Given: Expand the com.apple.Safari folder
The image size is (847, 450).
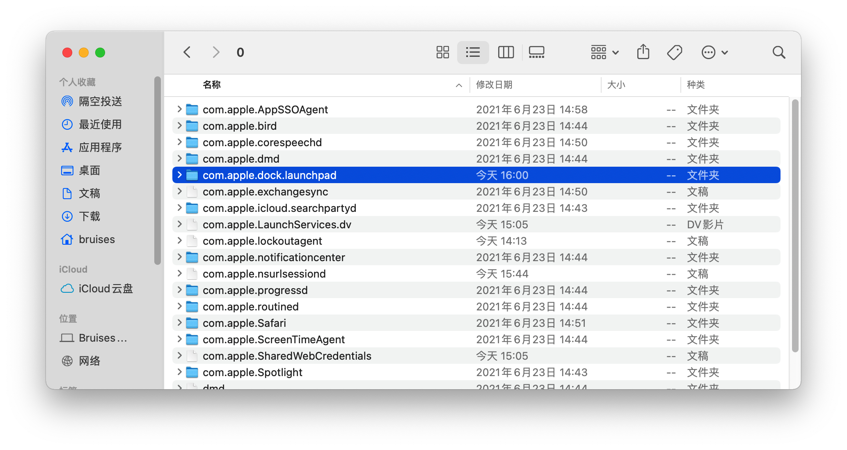Looking at the screenshot, I should 179,323.
